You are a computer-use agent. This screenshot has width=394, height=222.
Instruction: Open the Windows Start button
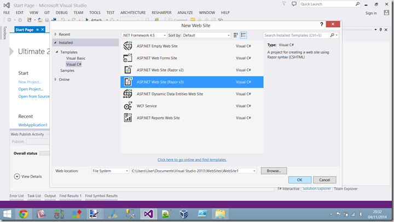pos(7,214)
